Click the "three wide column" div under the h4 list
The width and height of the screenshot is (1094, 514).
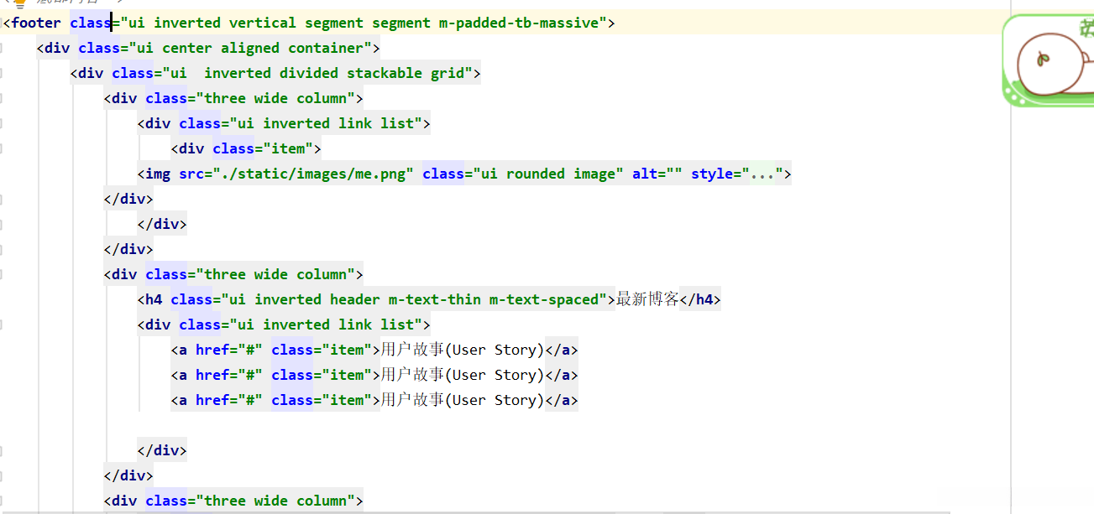pos(233,501)
